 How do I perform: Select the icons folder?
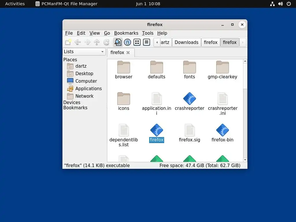124,99
